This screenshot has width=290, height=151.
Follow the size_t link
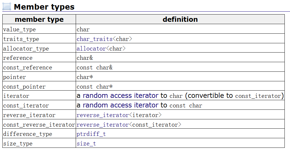point(86,143)
